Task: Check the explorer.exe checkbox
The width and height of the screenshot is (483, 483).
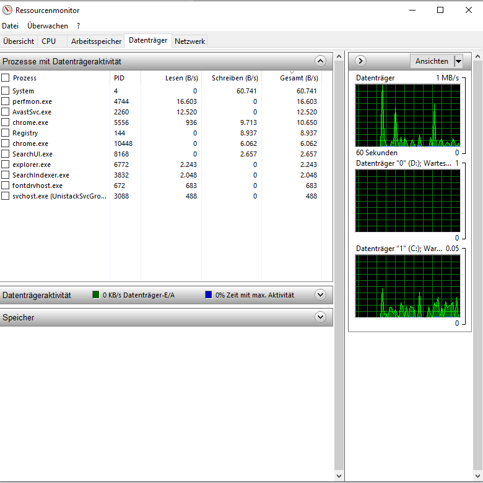Action: click(x=5, y=164)
